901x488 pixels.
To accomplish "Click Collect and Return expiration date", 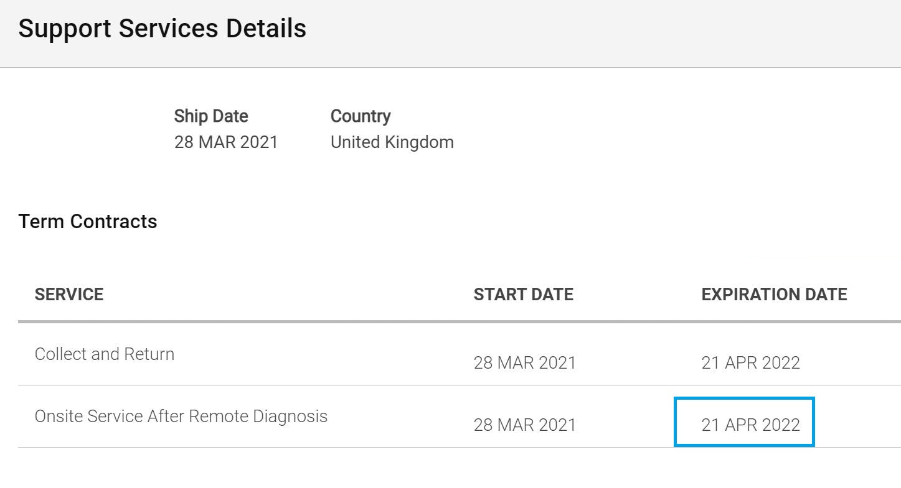I will pos(750,362).
